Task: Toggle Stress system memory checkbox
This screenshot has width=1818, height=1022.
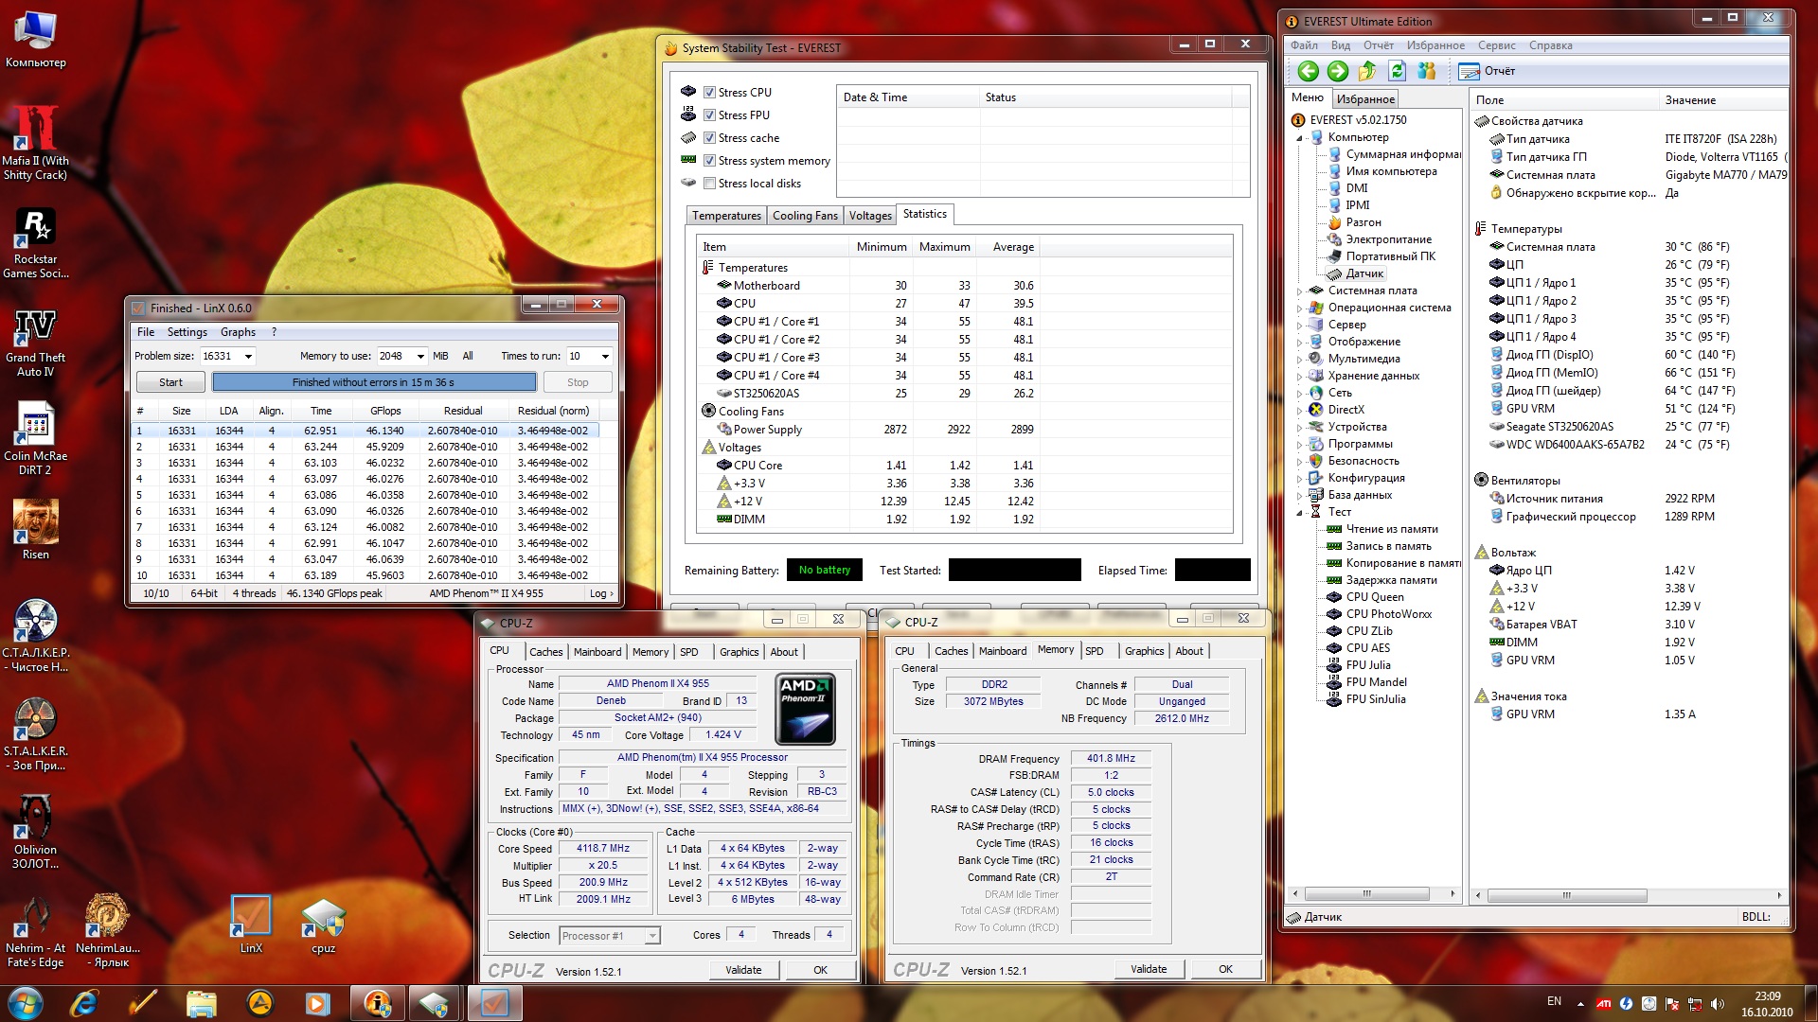Action: click(x=709, y=161)
